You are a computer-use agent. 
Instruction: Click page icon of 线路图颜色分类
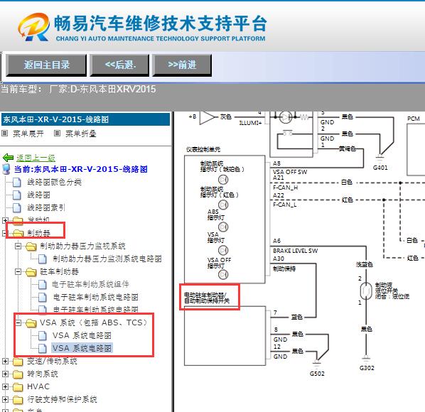pos(17,182)
